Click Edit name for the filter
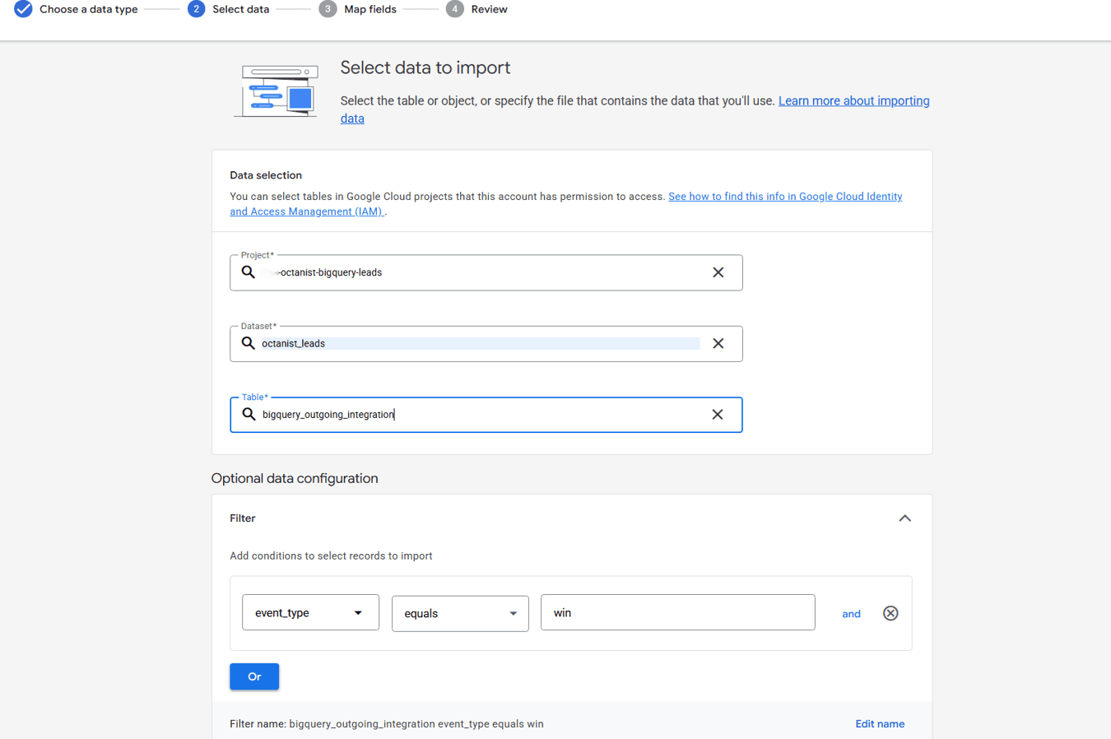Viewport: 1111px width, 739px height. (x=879, y=724)
